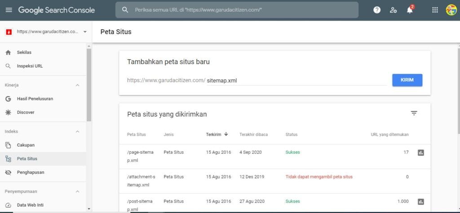Open Hasil Penelusuran in the sidebar
The width and height of the screenshot is (460, 213).
click(43, 99)
